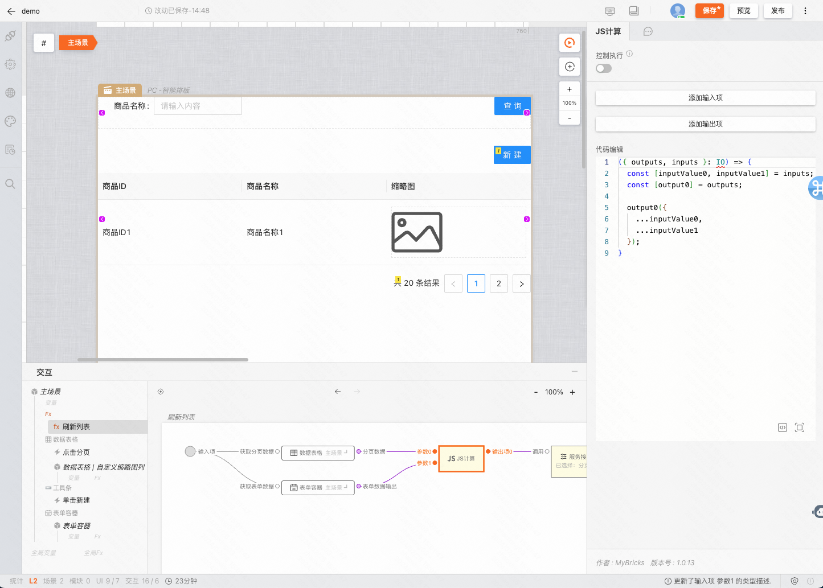The image size is (823, 588).
Task: Open the search icon in left sidebar
Action: (10, 184)
